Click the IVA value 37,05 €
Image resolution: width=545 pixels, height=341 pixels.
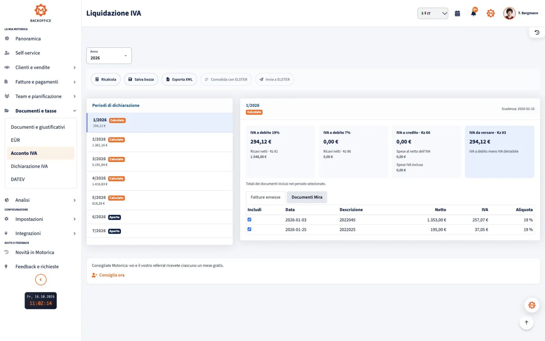pyautogui.click(x=481, y=229)
